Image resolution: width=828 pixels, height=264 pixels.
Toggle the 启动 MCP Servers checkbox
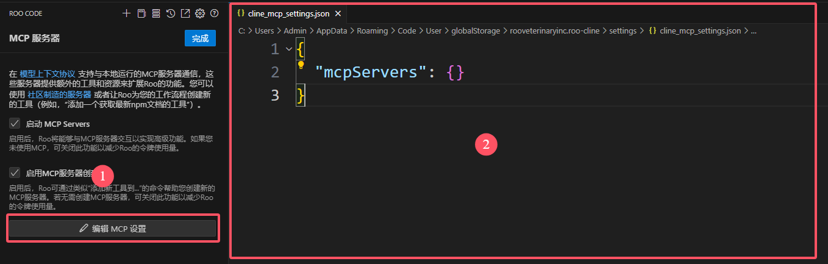15,124
